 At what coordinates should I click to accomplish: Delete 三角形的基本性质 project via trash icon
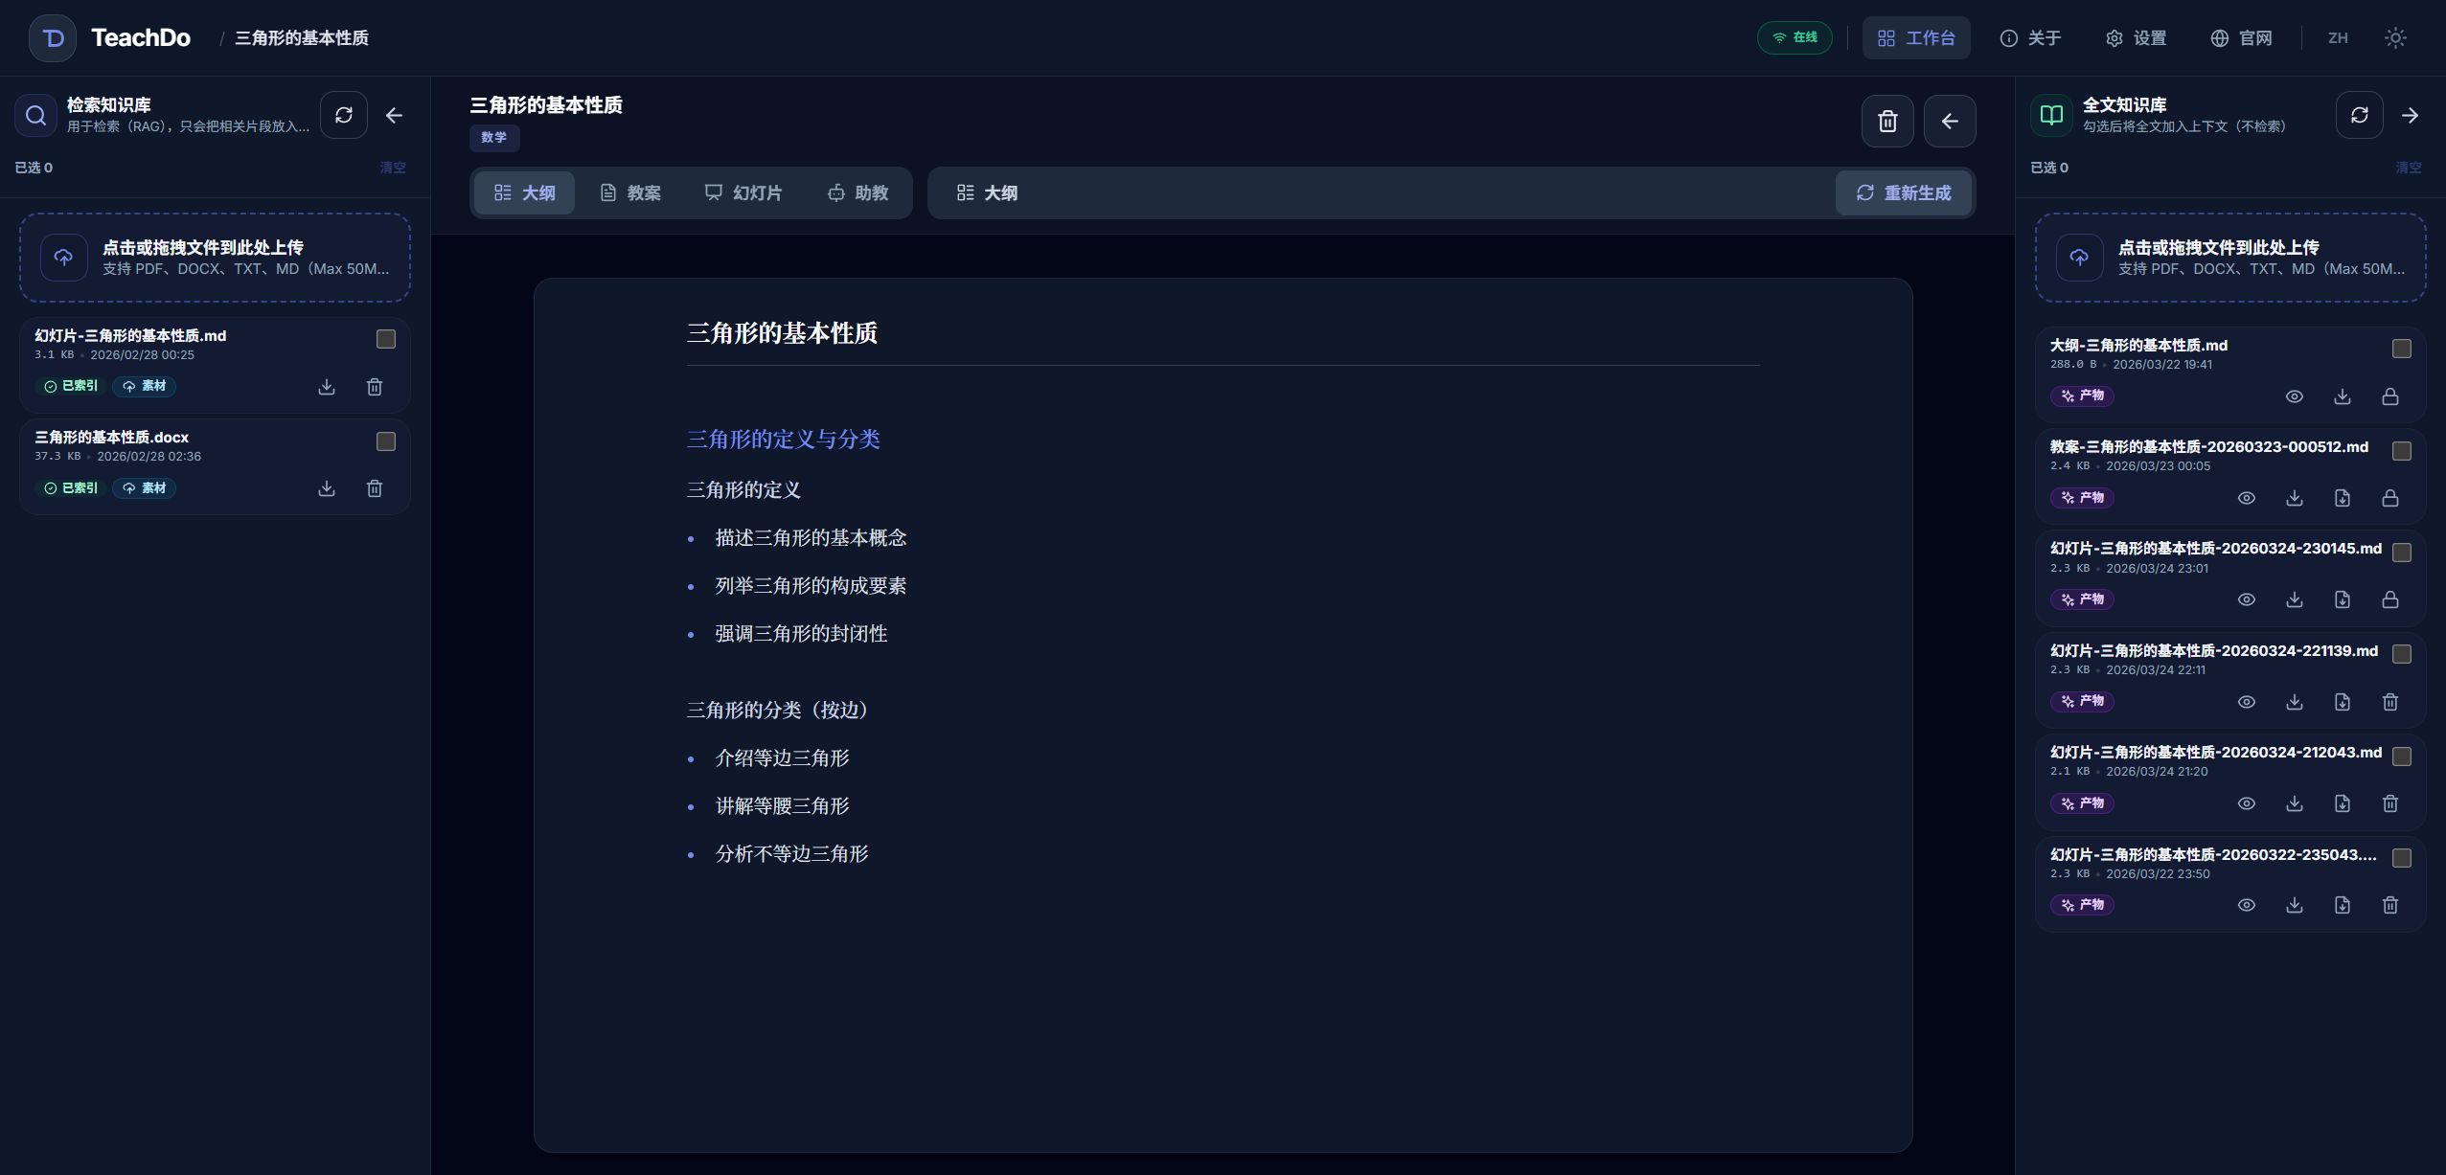[x=1886, y=121]
